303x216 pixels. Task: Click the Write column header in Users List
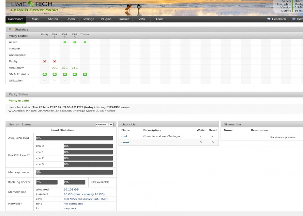coord(201,130)
